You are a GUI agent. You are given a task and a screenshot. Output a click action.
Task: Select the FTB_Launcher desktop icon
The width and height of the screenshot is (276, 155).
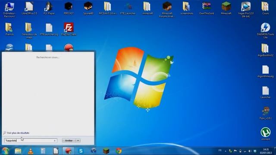pyautogui.click(x=128, y=9)
